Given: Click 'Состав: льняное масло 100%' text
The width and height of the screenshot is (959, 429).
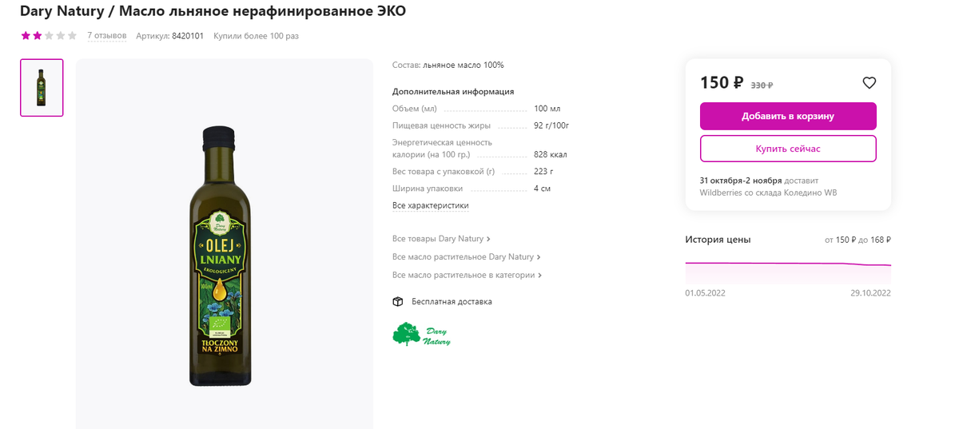Looking at the screenshot, I should 448,66.
